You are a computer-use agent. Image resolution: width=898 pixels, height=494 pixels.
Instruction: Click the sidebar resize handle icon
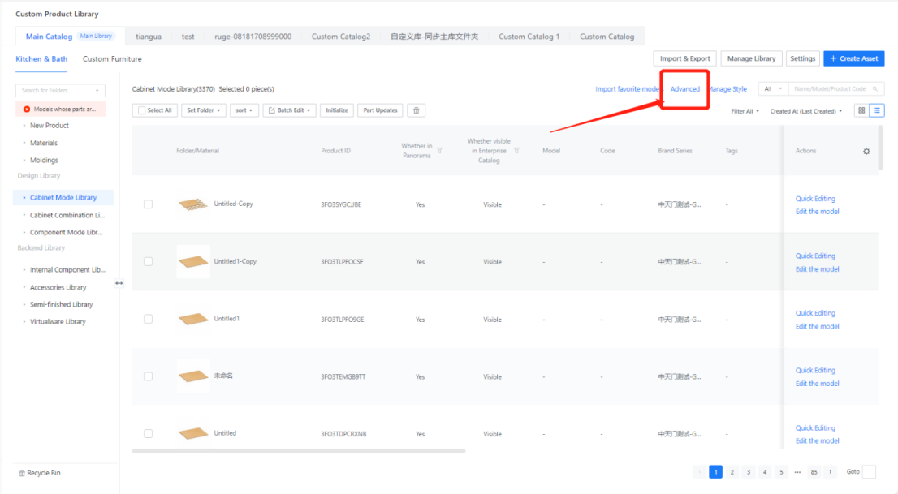119,283
